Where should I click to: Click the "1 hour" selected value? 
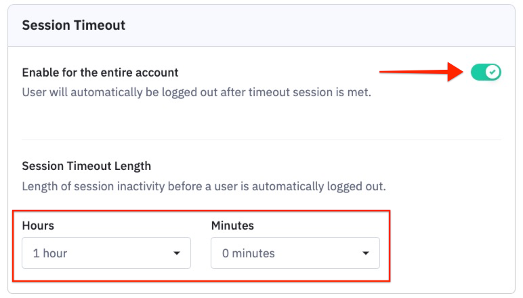50,253
